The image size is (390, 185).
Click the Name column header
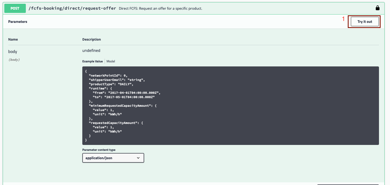coord(13,39)
